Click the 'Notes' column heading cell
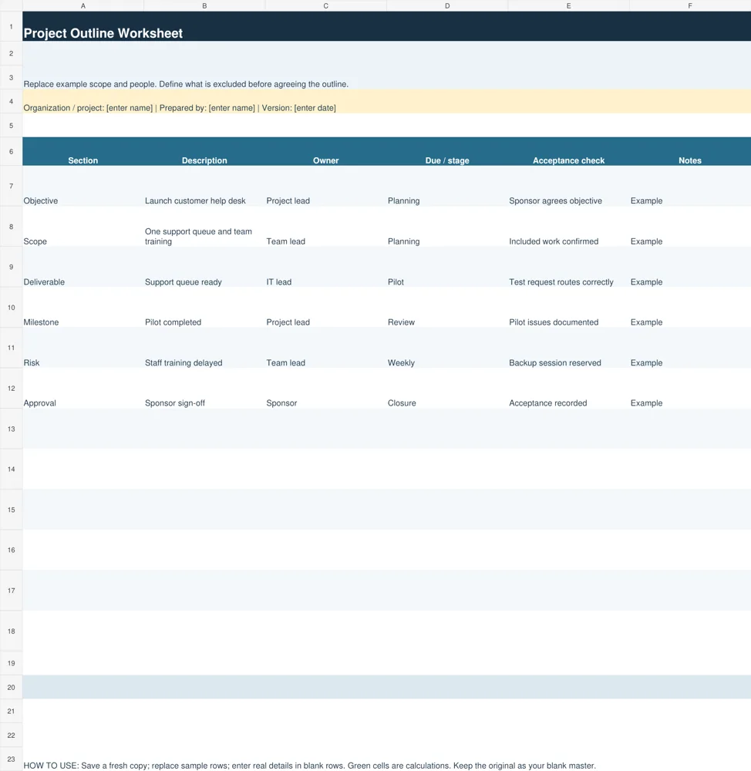This screenshot has width=751, height=771. [690, 151]
